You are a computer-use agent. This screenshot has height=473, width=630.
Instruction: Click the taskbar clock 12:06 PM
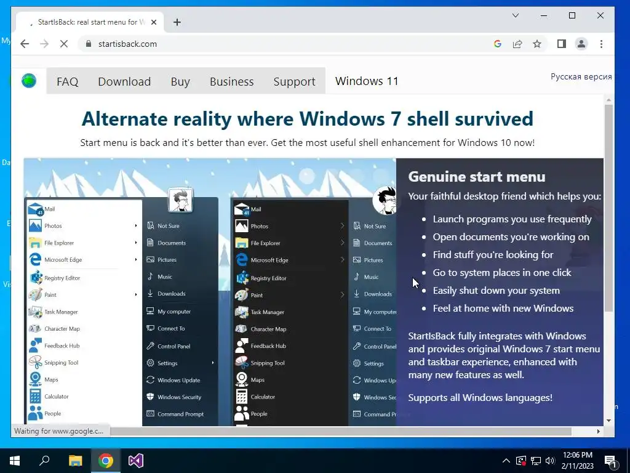[577, 455]
